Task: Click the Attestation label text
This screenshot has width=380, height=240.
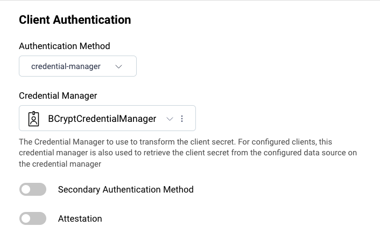Action: tap(80, 218)
